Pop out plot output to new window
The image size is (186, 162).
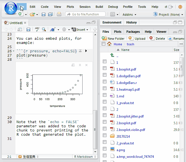(73, 65)
